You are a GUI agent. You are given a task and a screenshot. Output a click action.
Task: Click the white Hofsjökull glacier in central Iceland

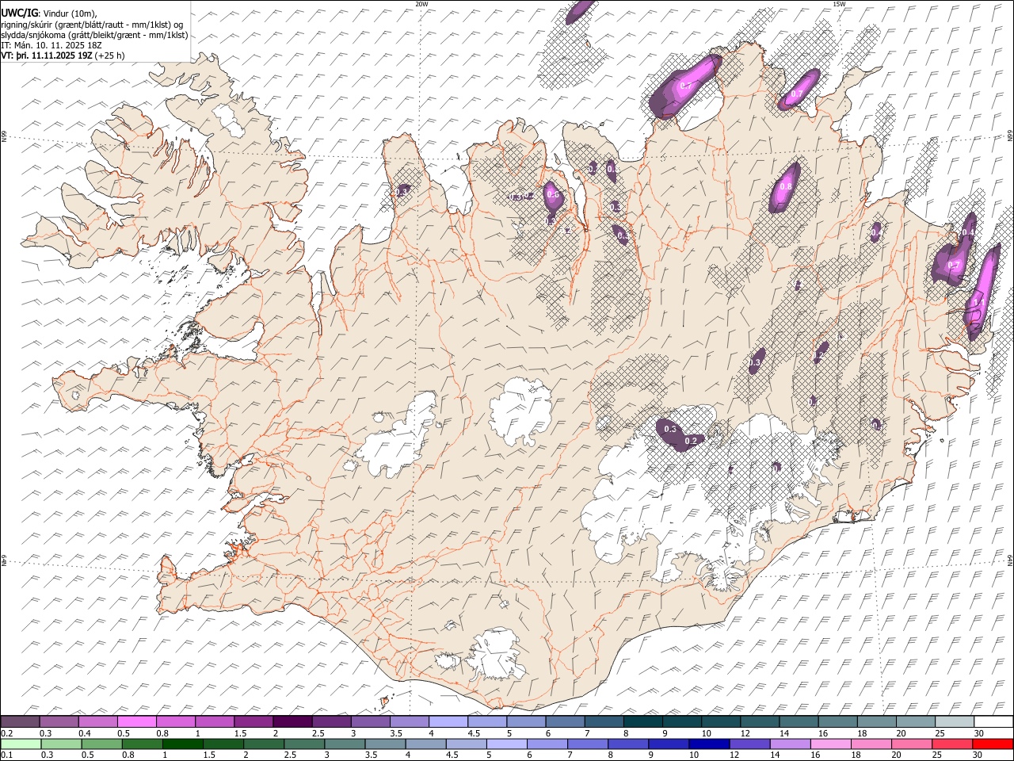click(520, 411)
